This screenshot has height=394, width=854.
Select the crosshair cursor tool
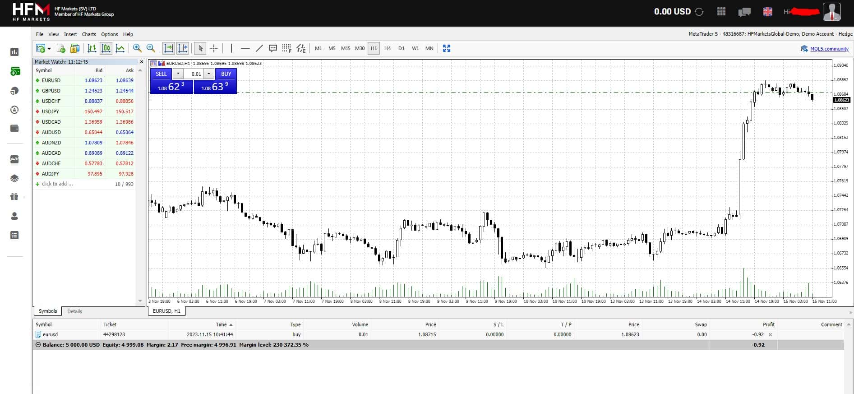(214, 48)
